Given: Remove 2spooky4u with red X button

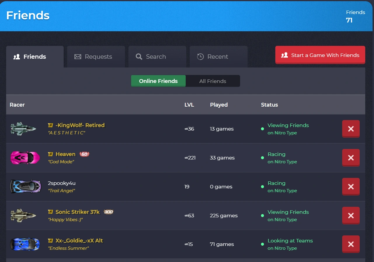Looking at the screenshot, I should (x=351, y=187).
